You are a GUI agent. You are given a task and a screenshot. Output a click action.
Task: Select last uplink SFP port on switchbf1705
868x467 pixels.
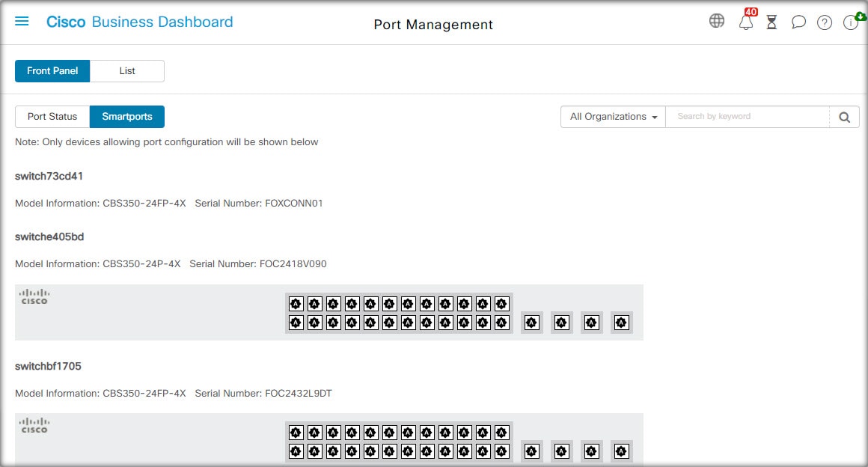tap(621, 451)
